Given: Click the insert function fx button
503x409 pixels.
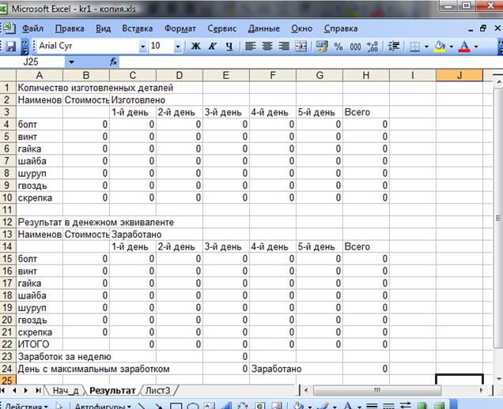Looking at the screenshot, I should [114, 62].
